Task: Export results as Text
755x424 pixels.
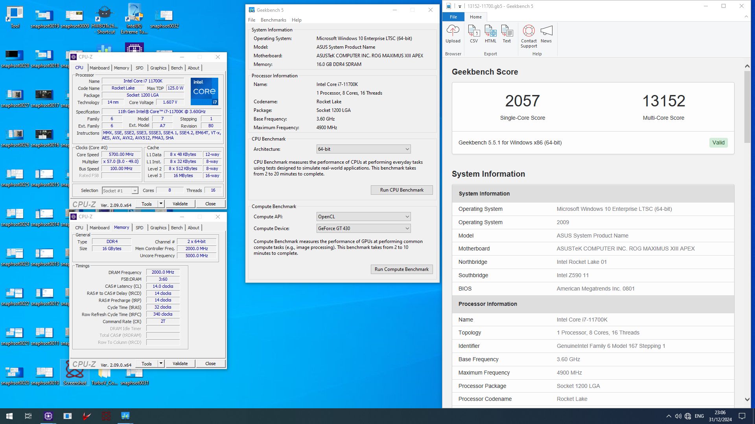Action: tap(507, 34)
